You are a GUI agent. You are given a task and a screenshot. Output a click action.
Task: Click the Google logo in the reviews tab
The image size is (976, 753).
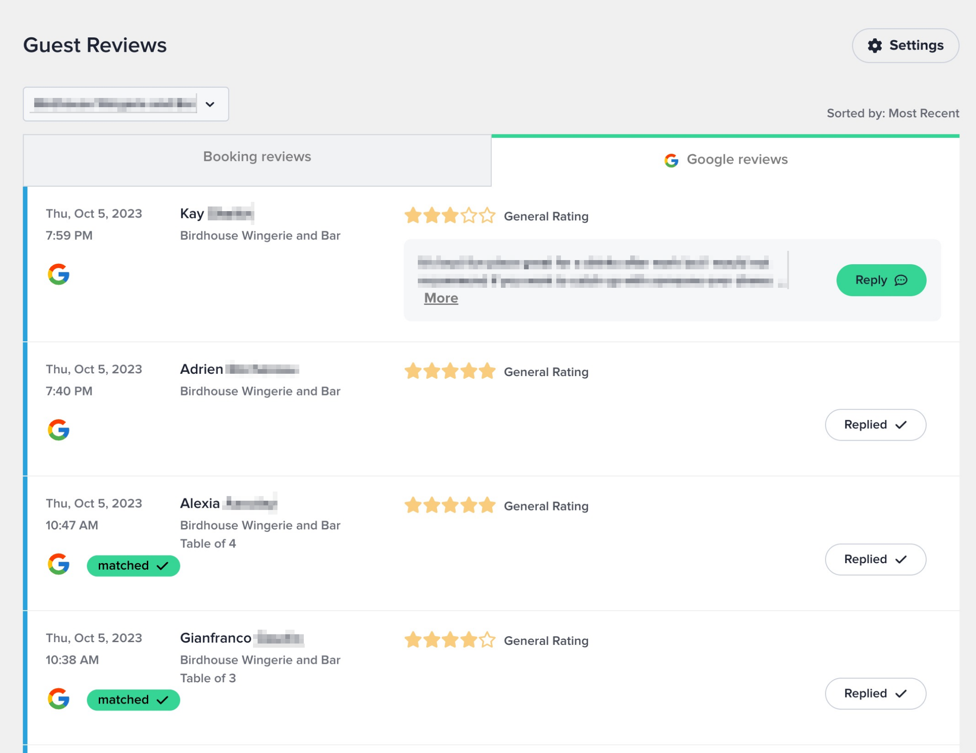pyautogui.click(x=671, y=160)
